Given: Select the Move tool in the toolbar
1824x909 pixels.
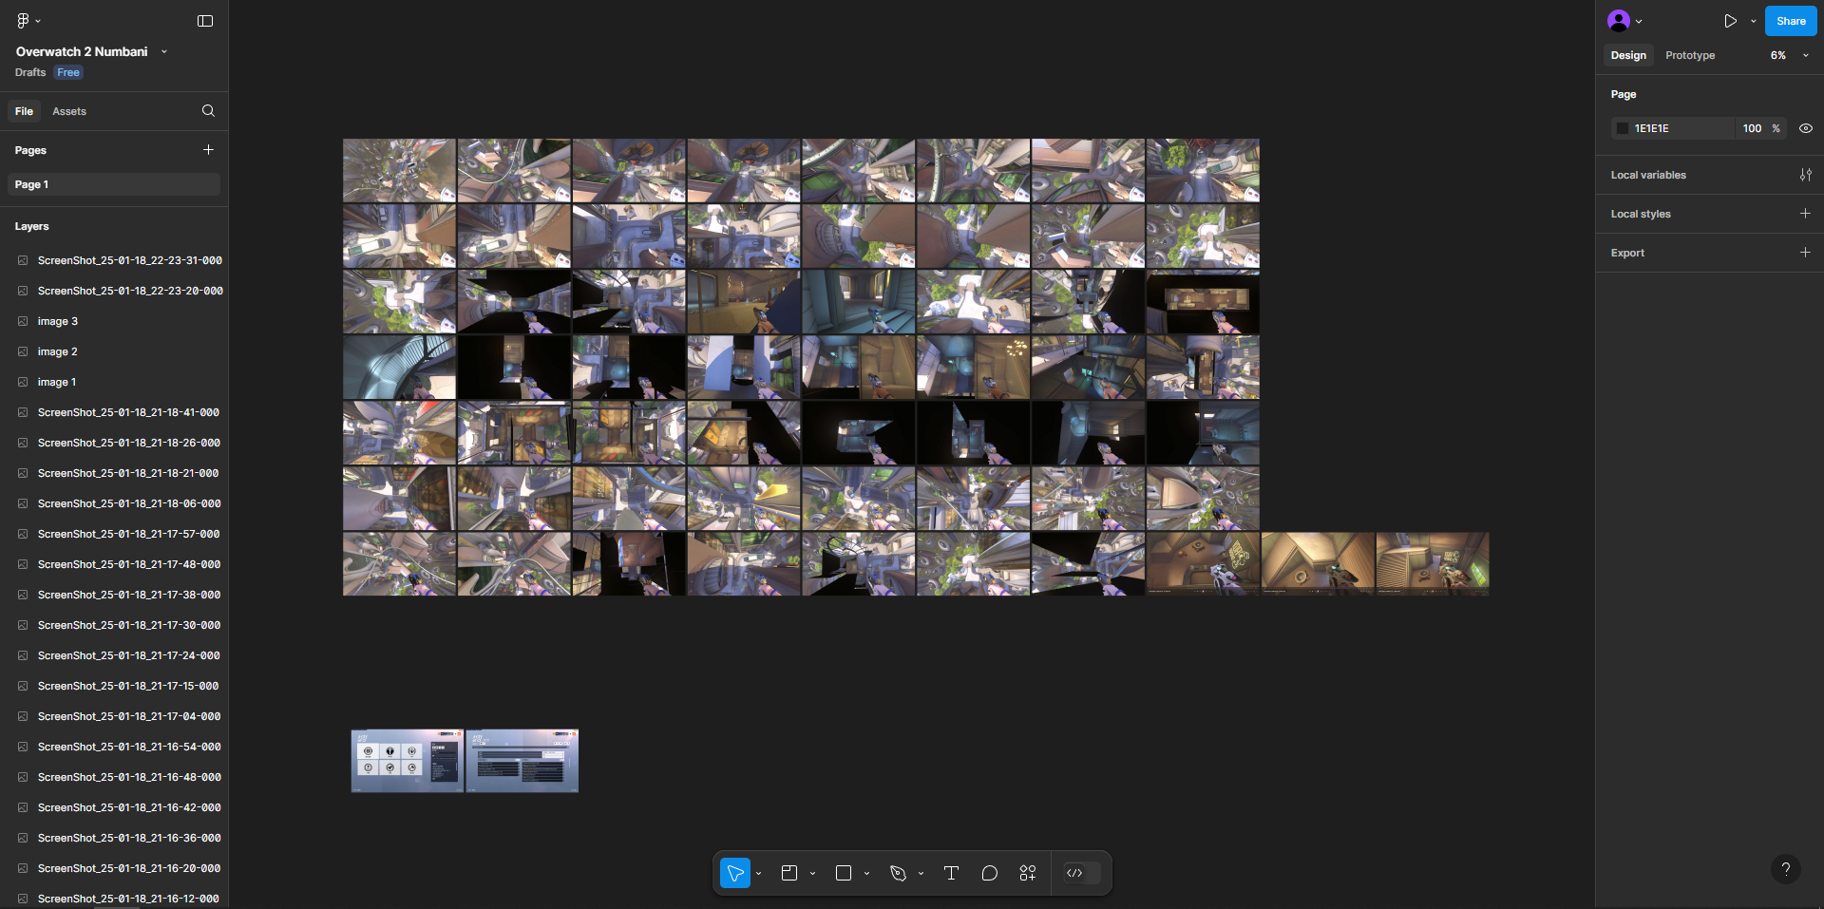Looking at the screenshot, I should click(735, 873).
